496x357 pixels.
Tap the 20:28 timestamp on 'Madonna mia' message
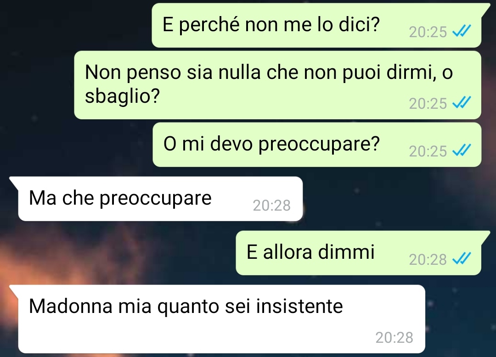tap(394, 338)
